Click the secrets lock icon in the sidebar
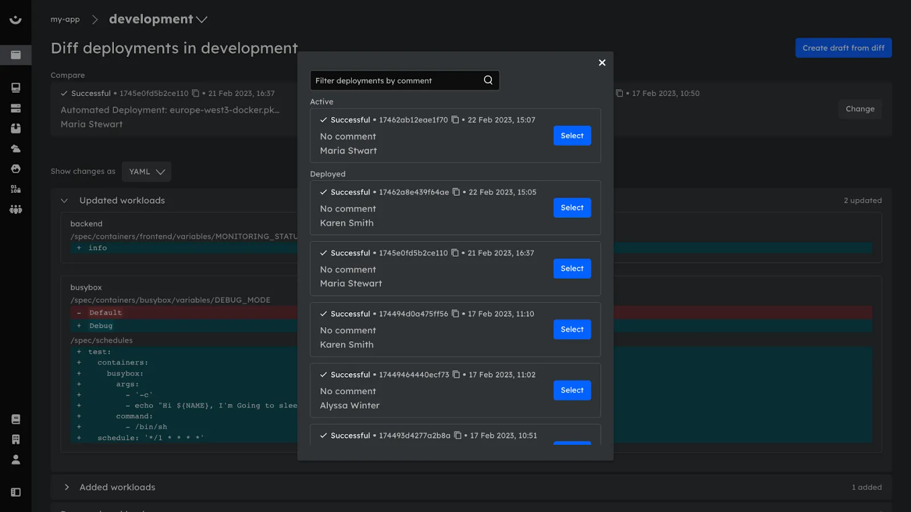Viewport: 911px width, 512px height. (x=15, y=189)
